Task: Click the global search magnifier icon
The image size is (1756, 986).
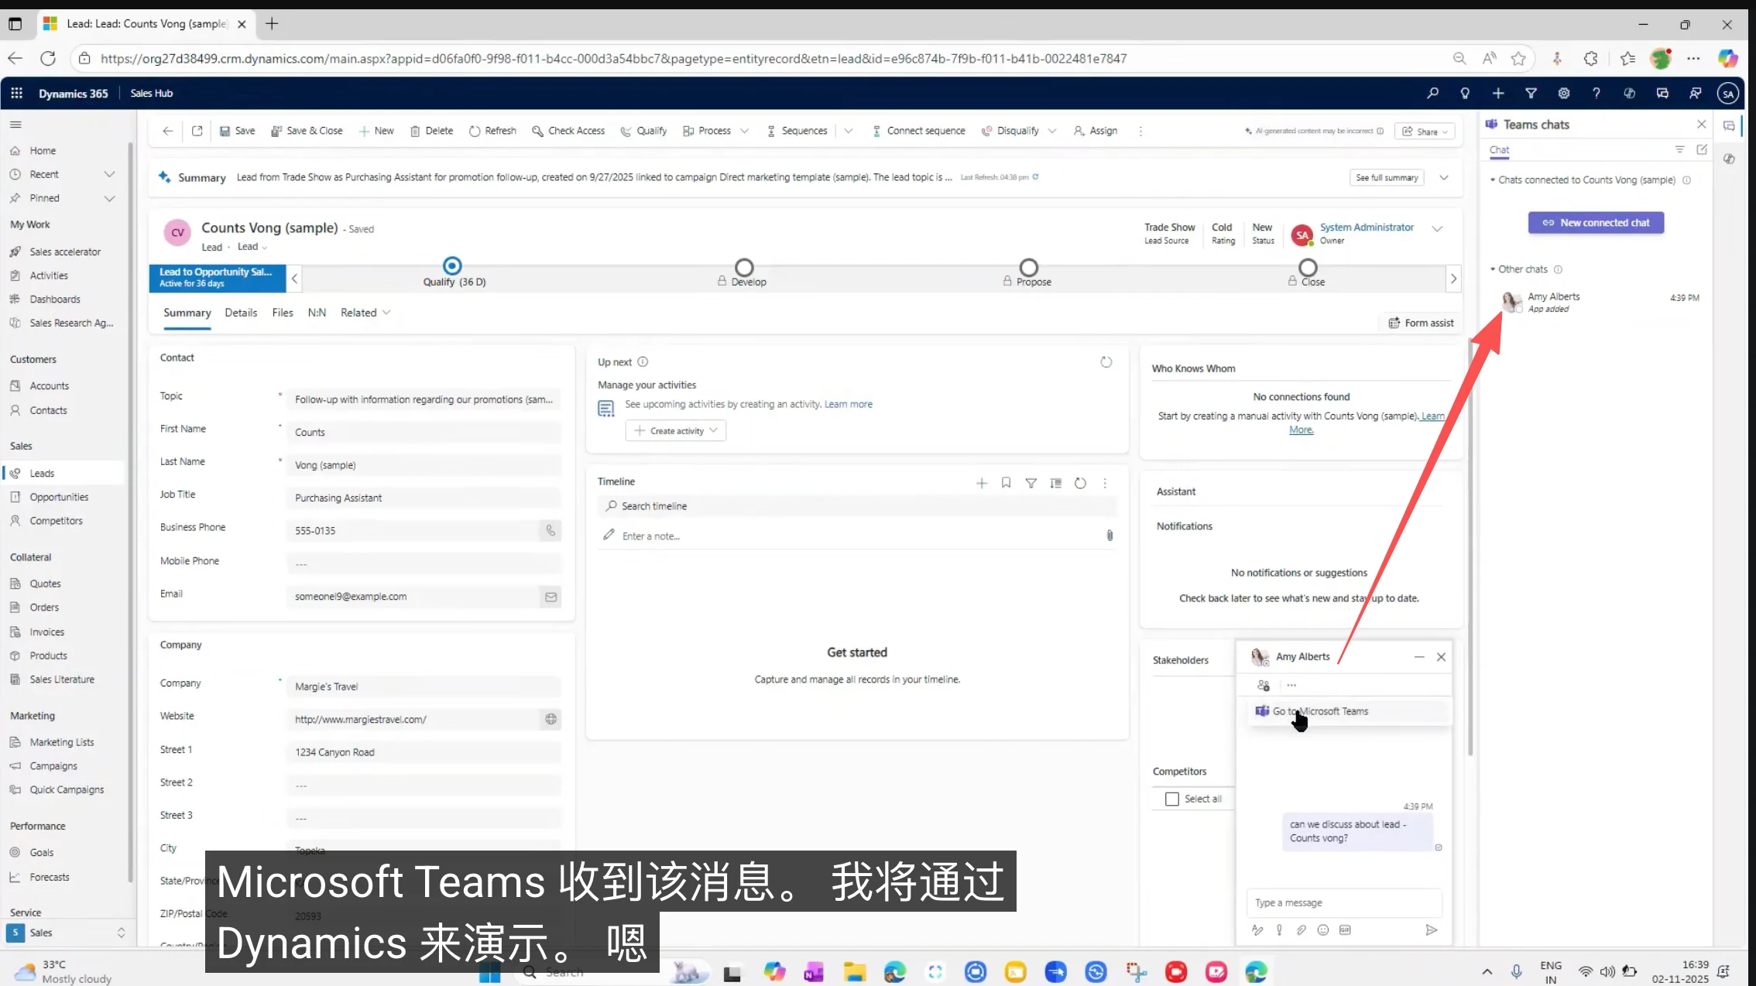Action: pos(1432,93)
